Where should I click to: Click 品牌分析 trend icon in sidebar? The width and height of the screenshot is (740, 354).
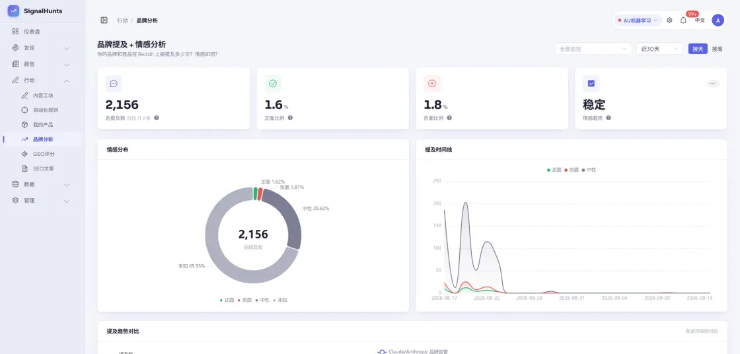click(x=24, y=139)
